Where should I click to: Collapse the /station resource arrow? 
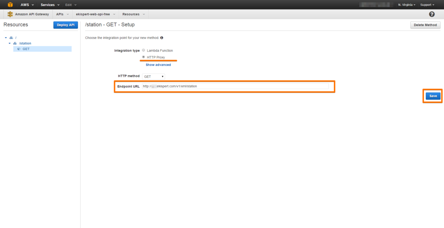[x=10, y=43]
